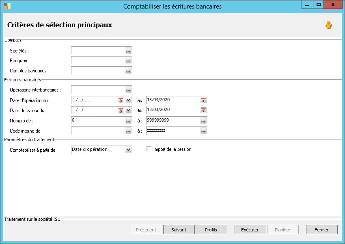
Task: Click the Numéro end field containing 999999999
Action: pos(173,120)
